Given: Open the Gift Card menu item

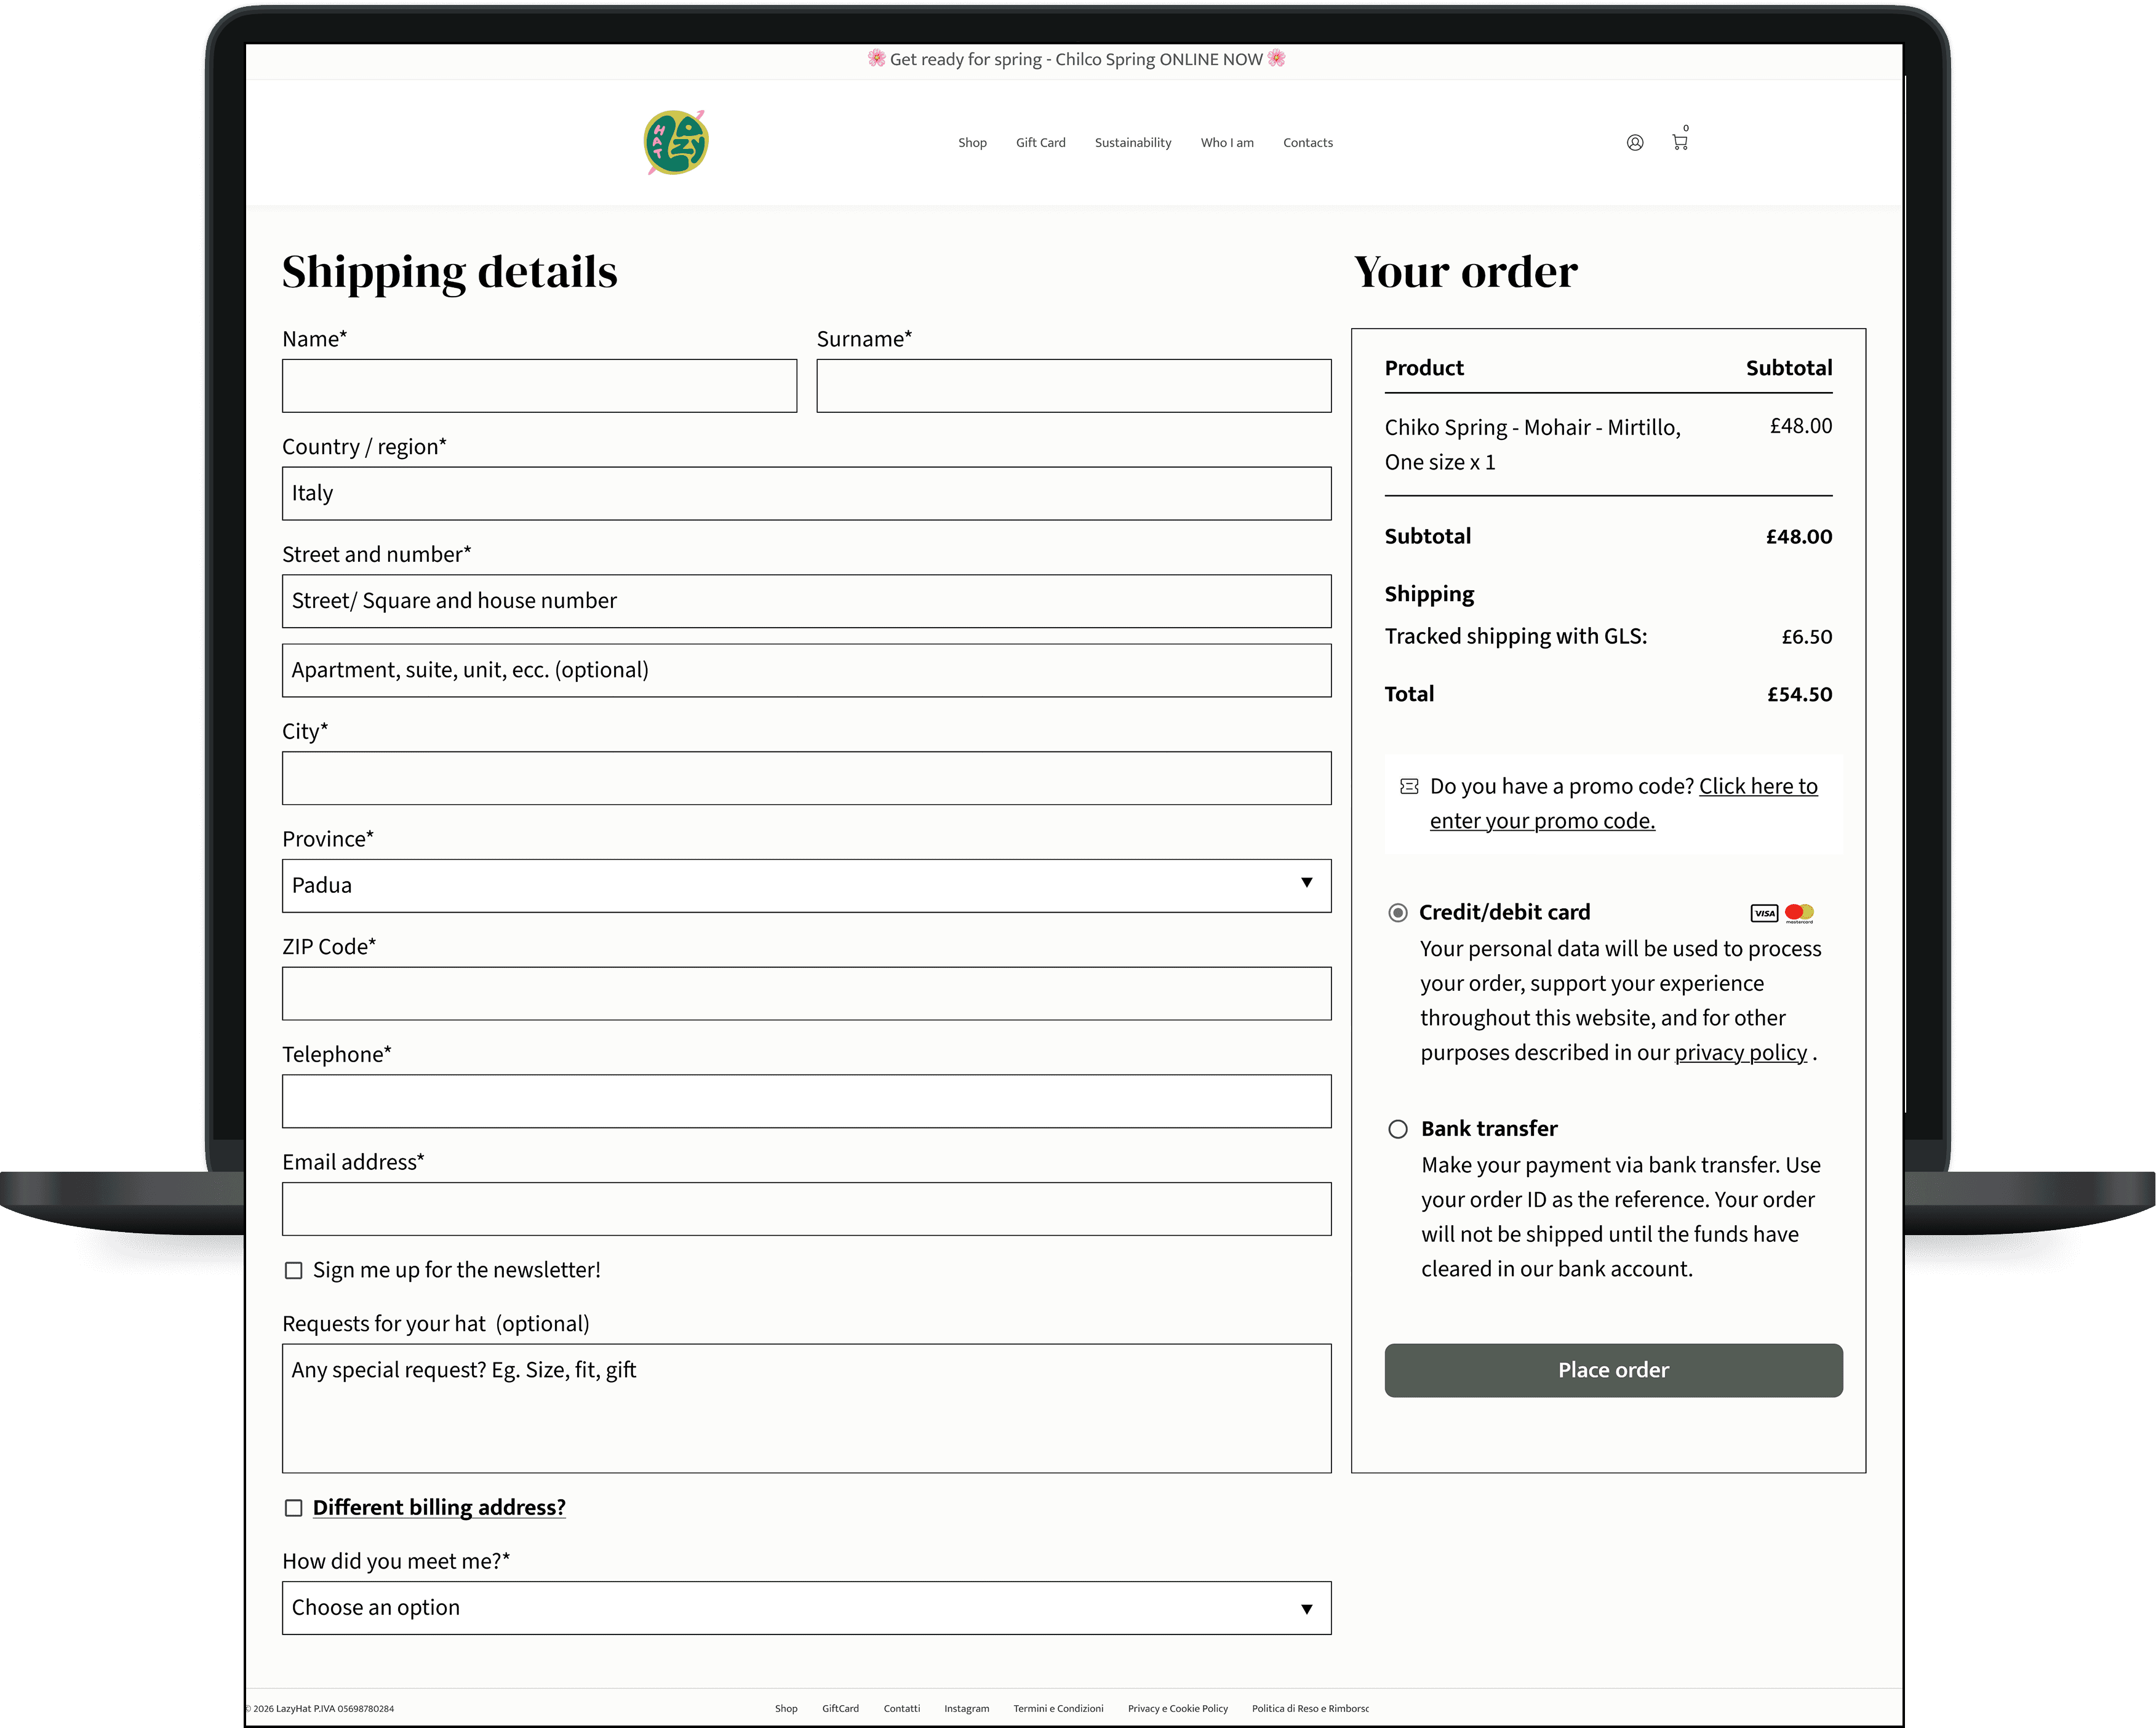Looking at the screenshot, I should coord(1040,142).
